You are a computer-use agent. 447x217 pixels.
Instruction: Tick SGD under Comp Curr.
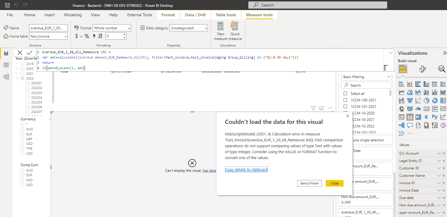(x=23, y=180)
